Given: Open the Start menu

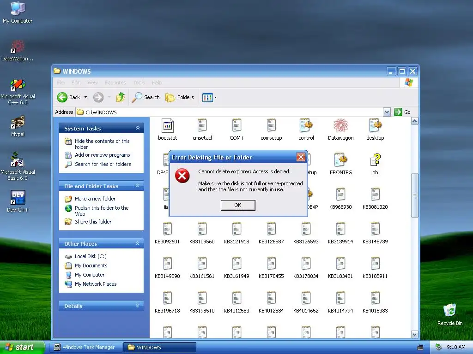Looking at the screenshot, I should click(x=22, y=347).
